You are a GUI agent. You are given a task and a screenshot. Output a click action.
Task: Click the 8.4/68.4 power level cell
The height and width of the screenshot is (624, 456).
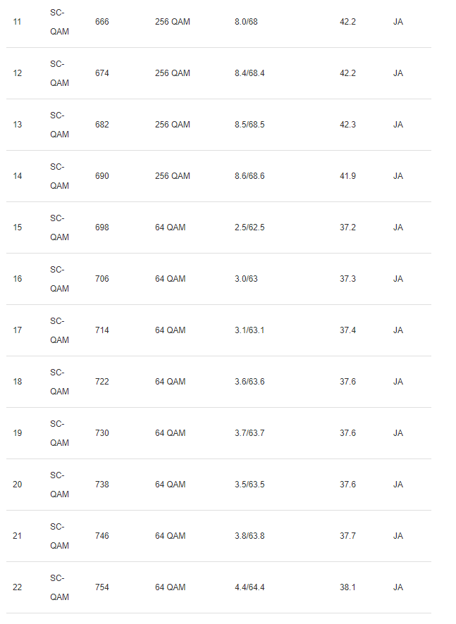click(x=249, y=73)
